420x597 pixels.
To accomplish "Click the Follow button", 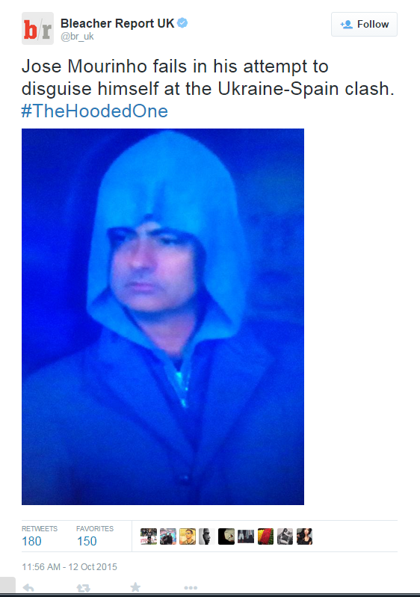I will click(364, 25).
